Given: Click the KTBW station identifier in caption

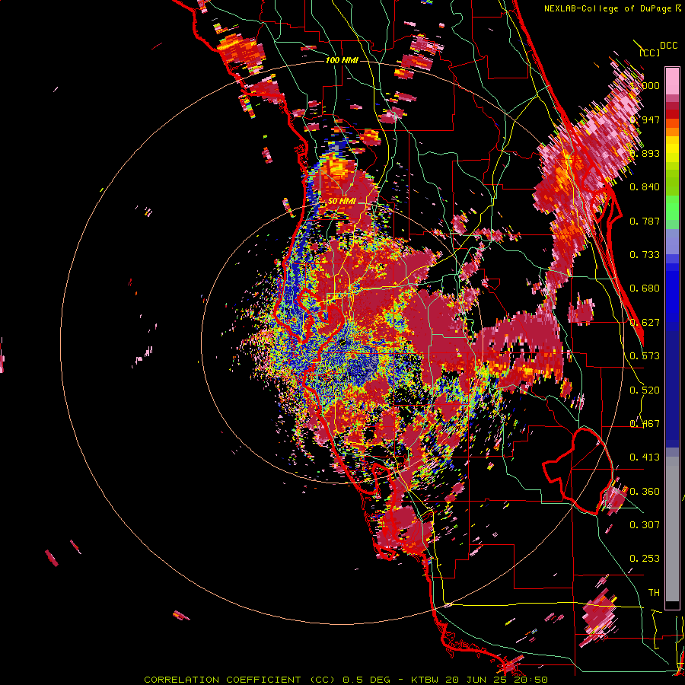Looking at the screenshot, I should tap(425, 680).
